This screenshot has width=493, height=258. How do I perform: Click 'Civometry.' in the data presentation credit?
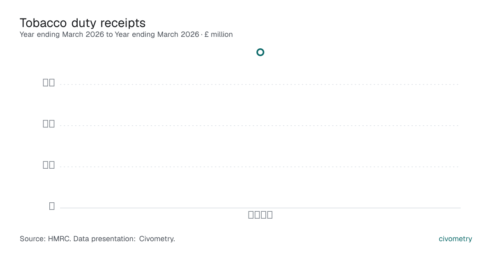(157, 239)
